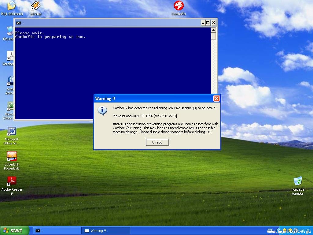Screen dimensions: 313x235
Task: Click the console vertical scrollbar thumb
Action: click(x=213, y=36)
